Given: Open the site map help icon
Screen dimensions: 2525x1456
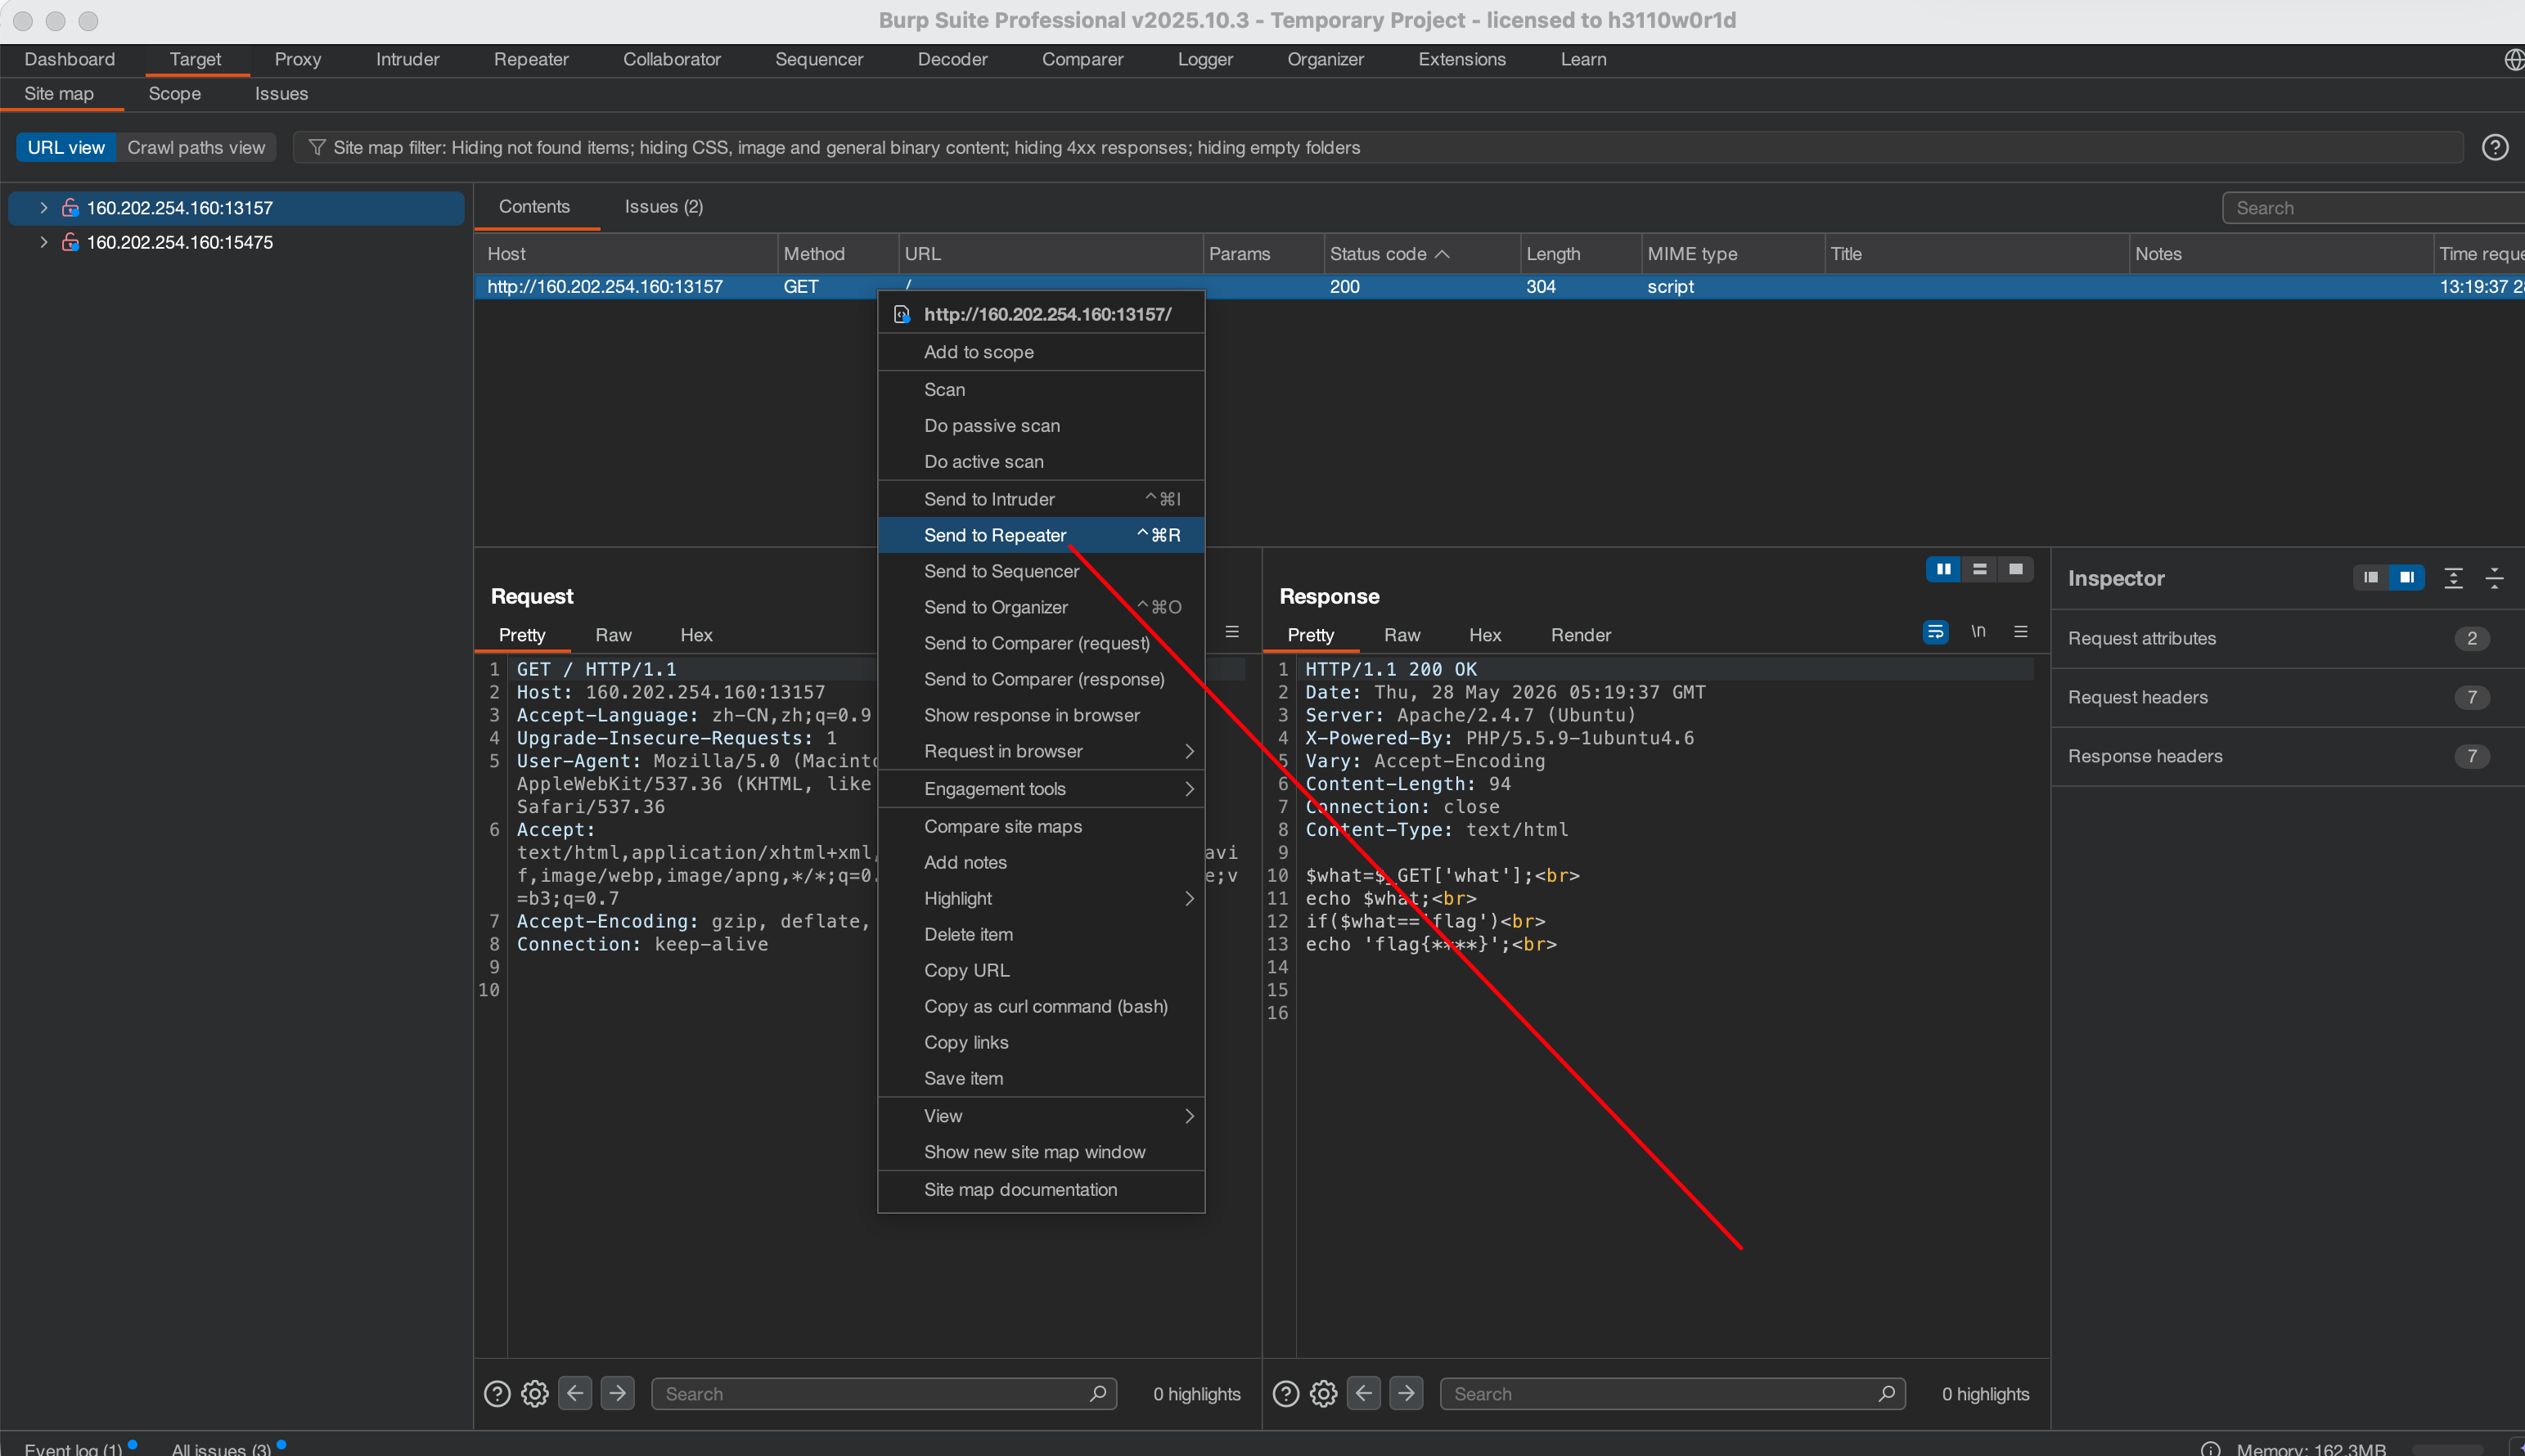Looking at the screenshot, I should pos(2494,147).
